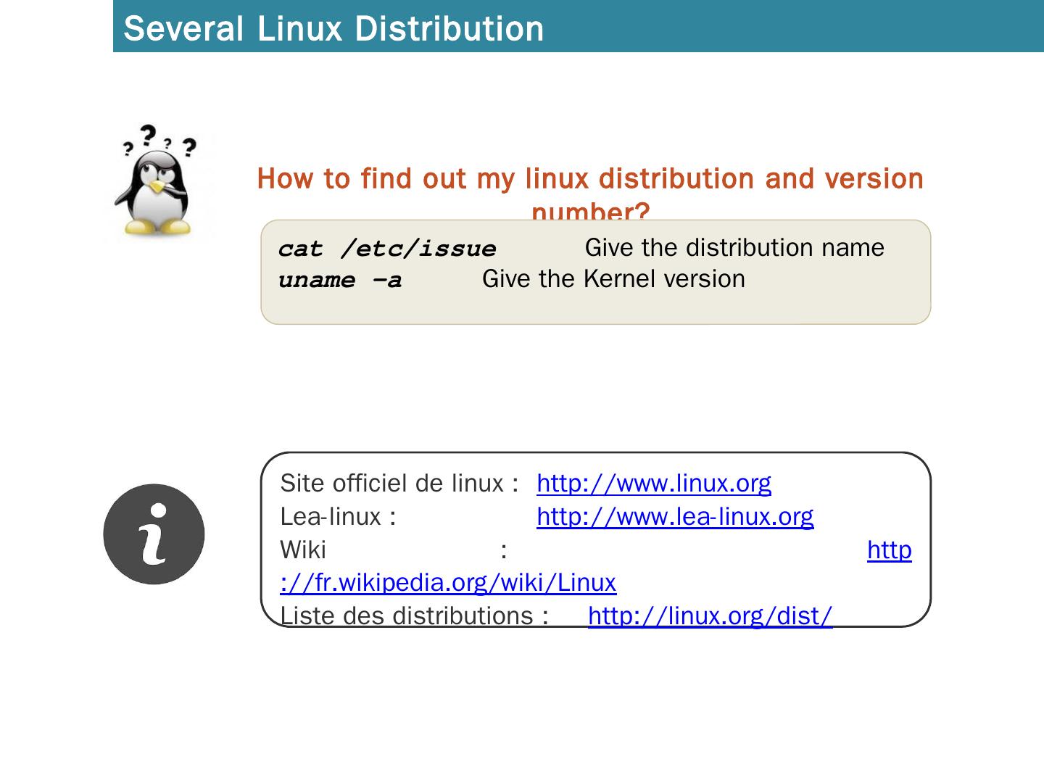Click the 'Several Linux Distribution' slide title
This screenshot has width=1044, height=783.
point(333,29)
